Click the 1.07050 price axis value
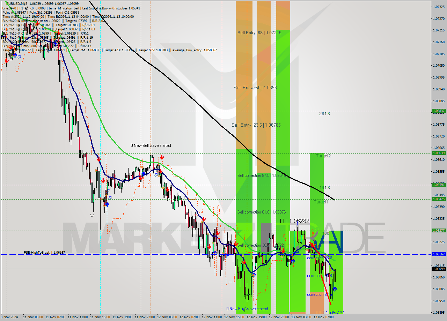The height and width of the screenshot is (321, 447). pyautogui.click(x=439, y=66)
